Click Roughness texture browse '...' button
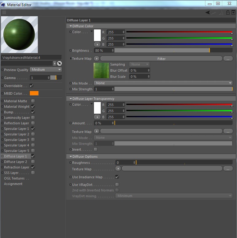This screenshot has width=237, height=238. pyautogui.click(x=228, y=168)
